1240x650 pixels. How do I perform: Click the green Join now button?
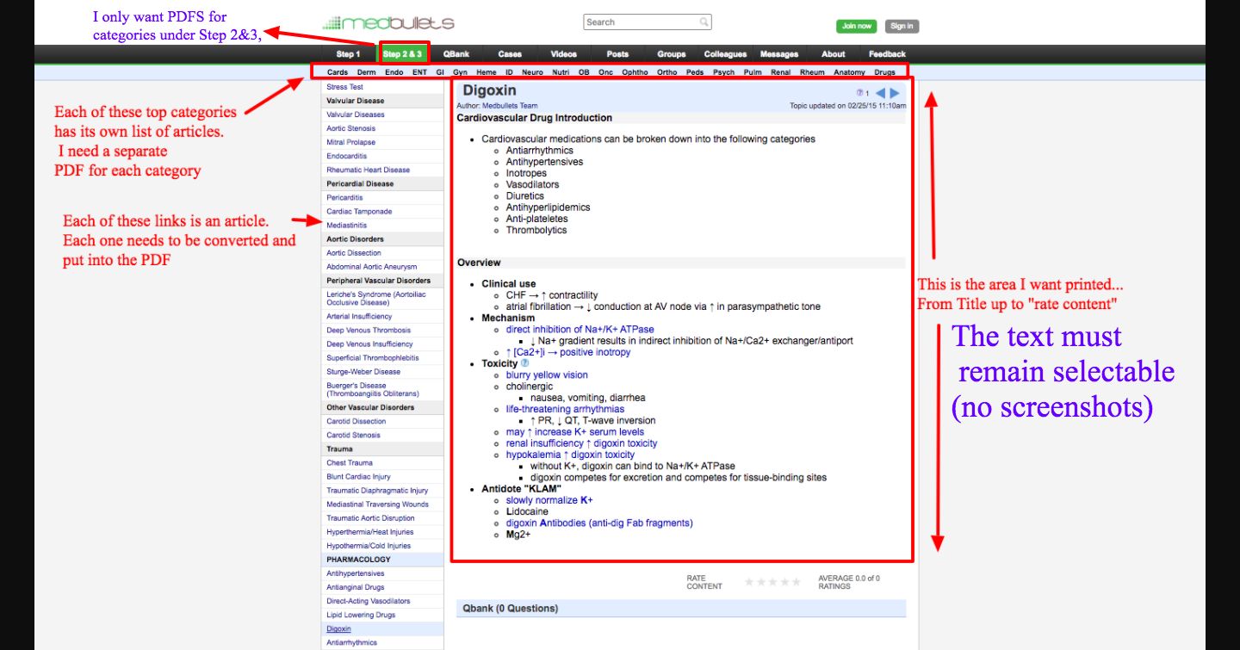(x=856, y=26)
